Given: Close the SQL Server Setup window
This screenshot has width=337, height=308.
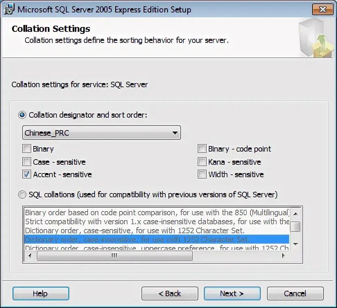Looking at the screenshot, I should click(322, 9).
